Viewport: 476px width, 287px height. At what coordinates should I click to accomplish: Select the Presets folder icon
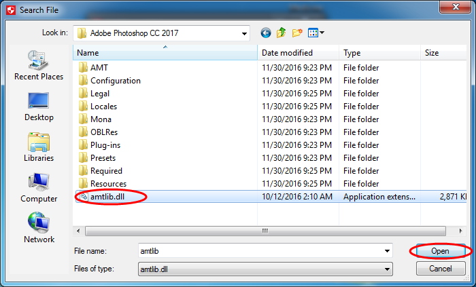pyautogui.click(x=83, y=157)
